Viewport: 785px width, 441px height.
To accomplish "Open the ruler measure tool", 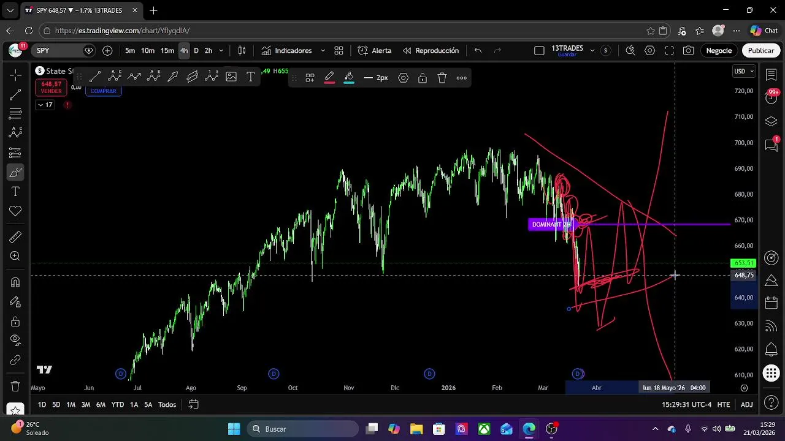I will pos(15,237).
